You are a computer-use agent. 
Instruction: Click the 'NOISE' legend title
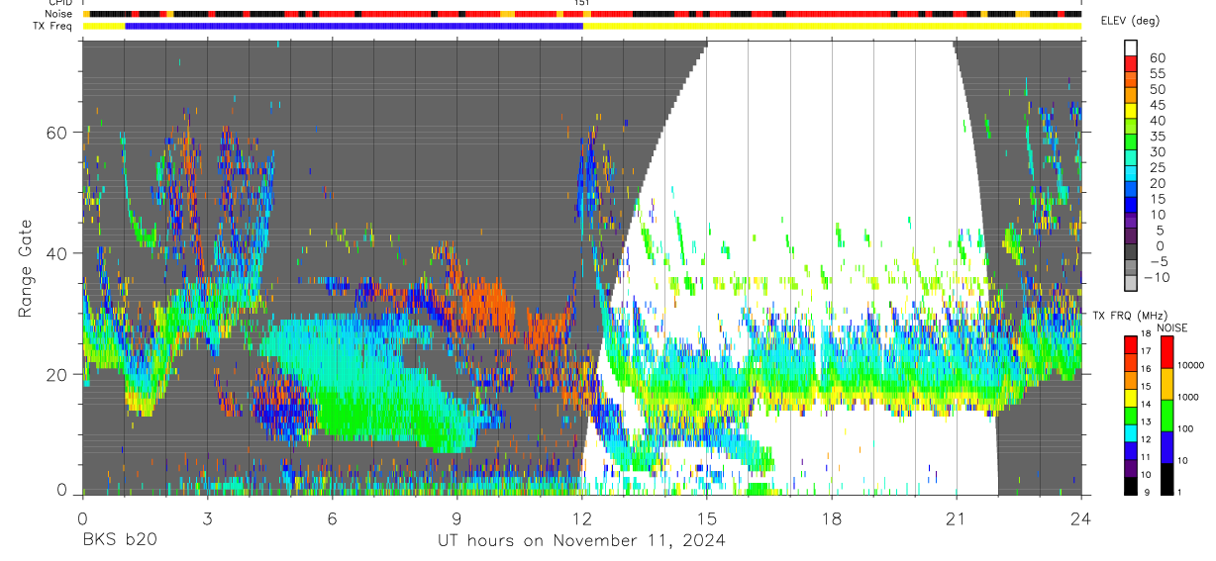(x=1171, y=327)
